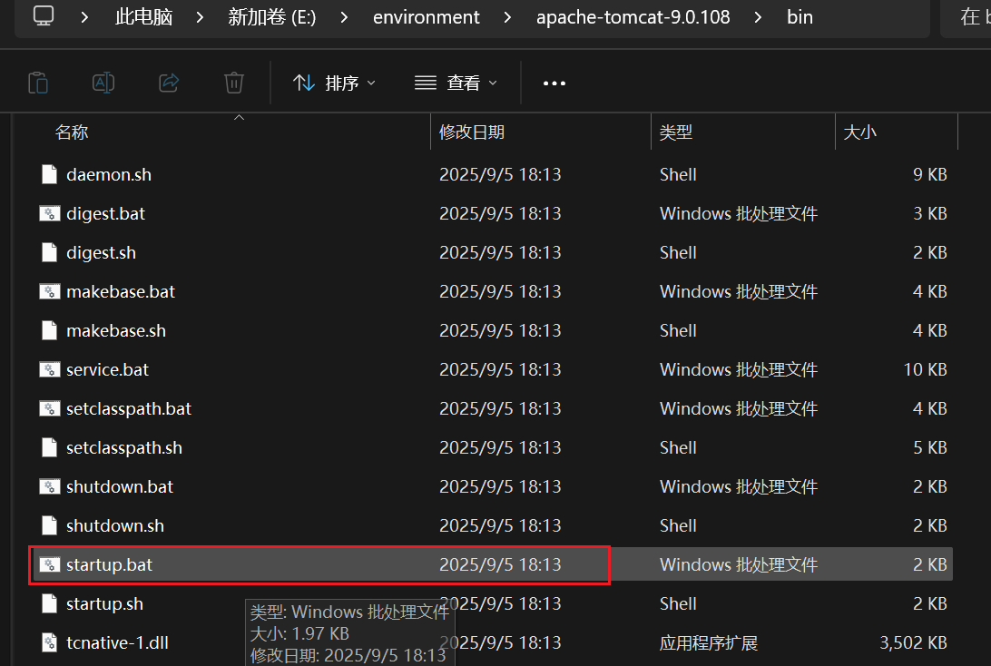Expand chevron after environment breadcrumb

(507, 17)
